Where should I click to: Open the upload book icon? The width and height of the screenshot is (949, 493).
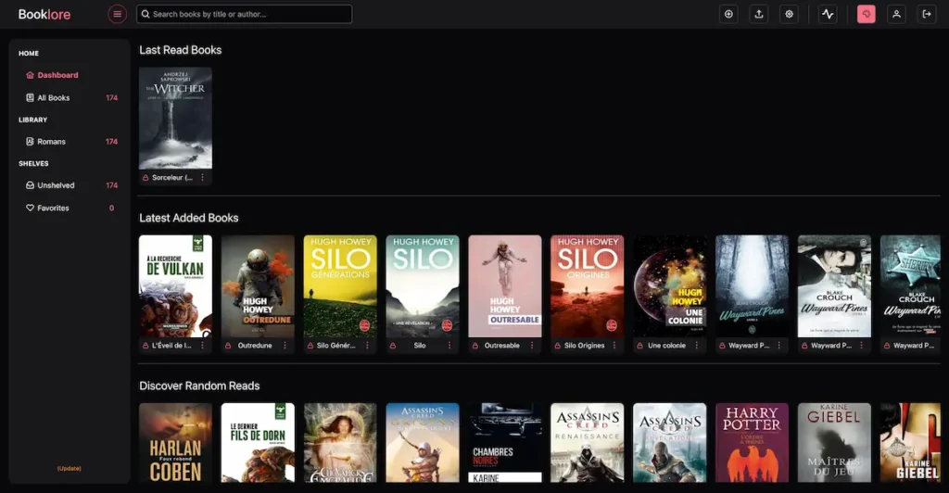pos(759,14)
